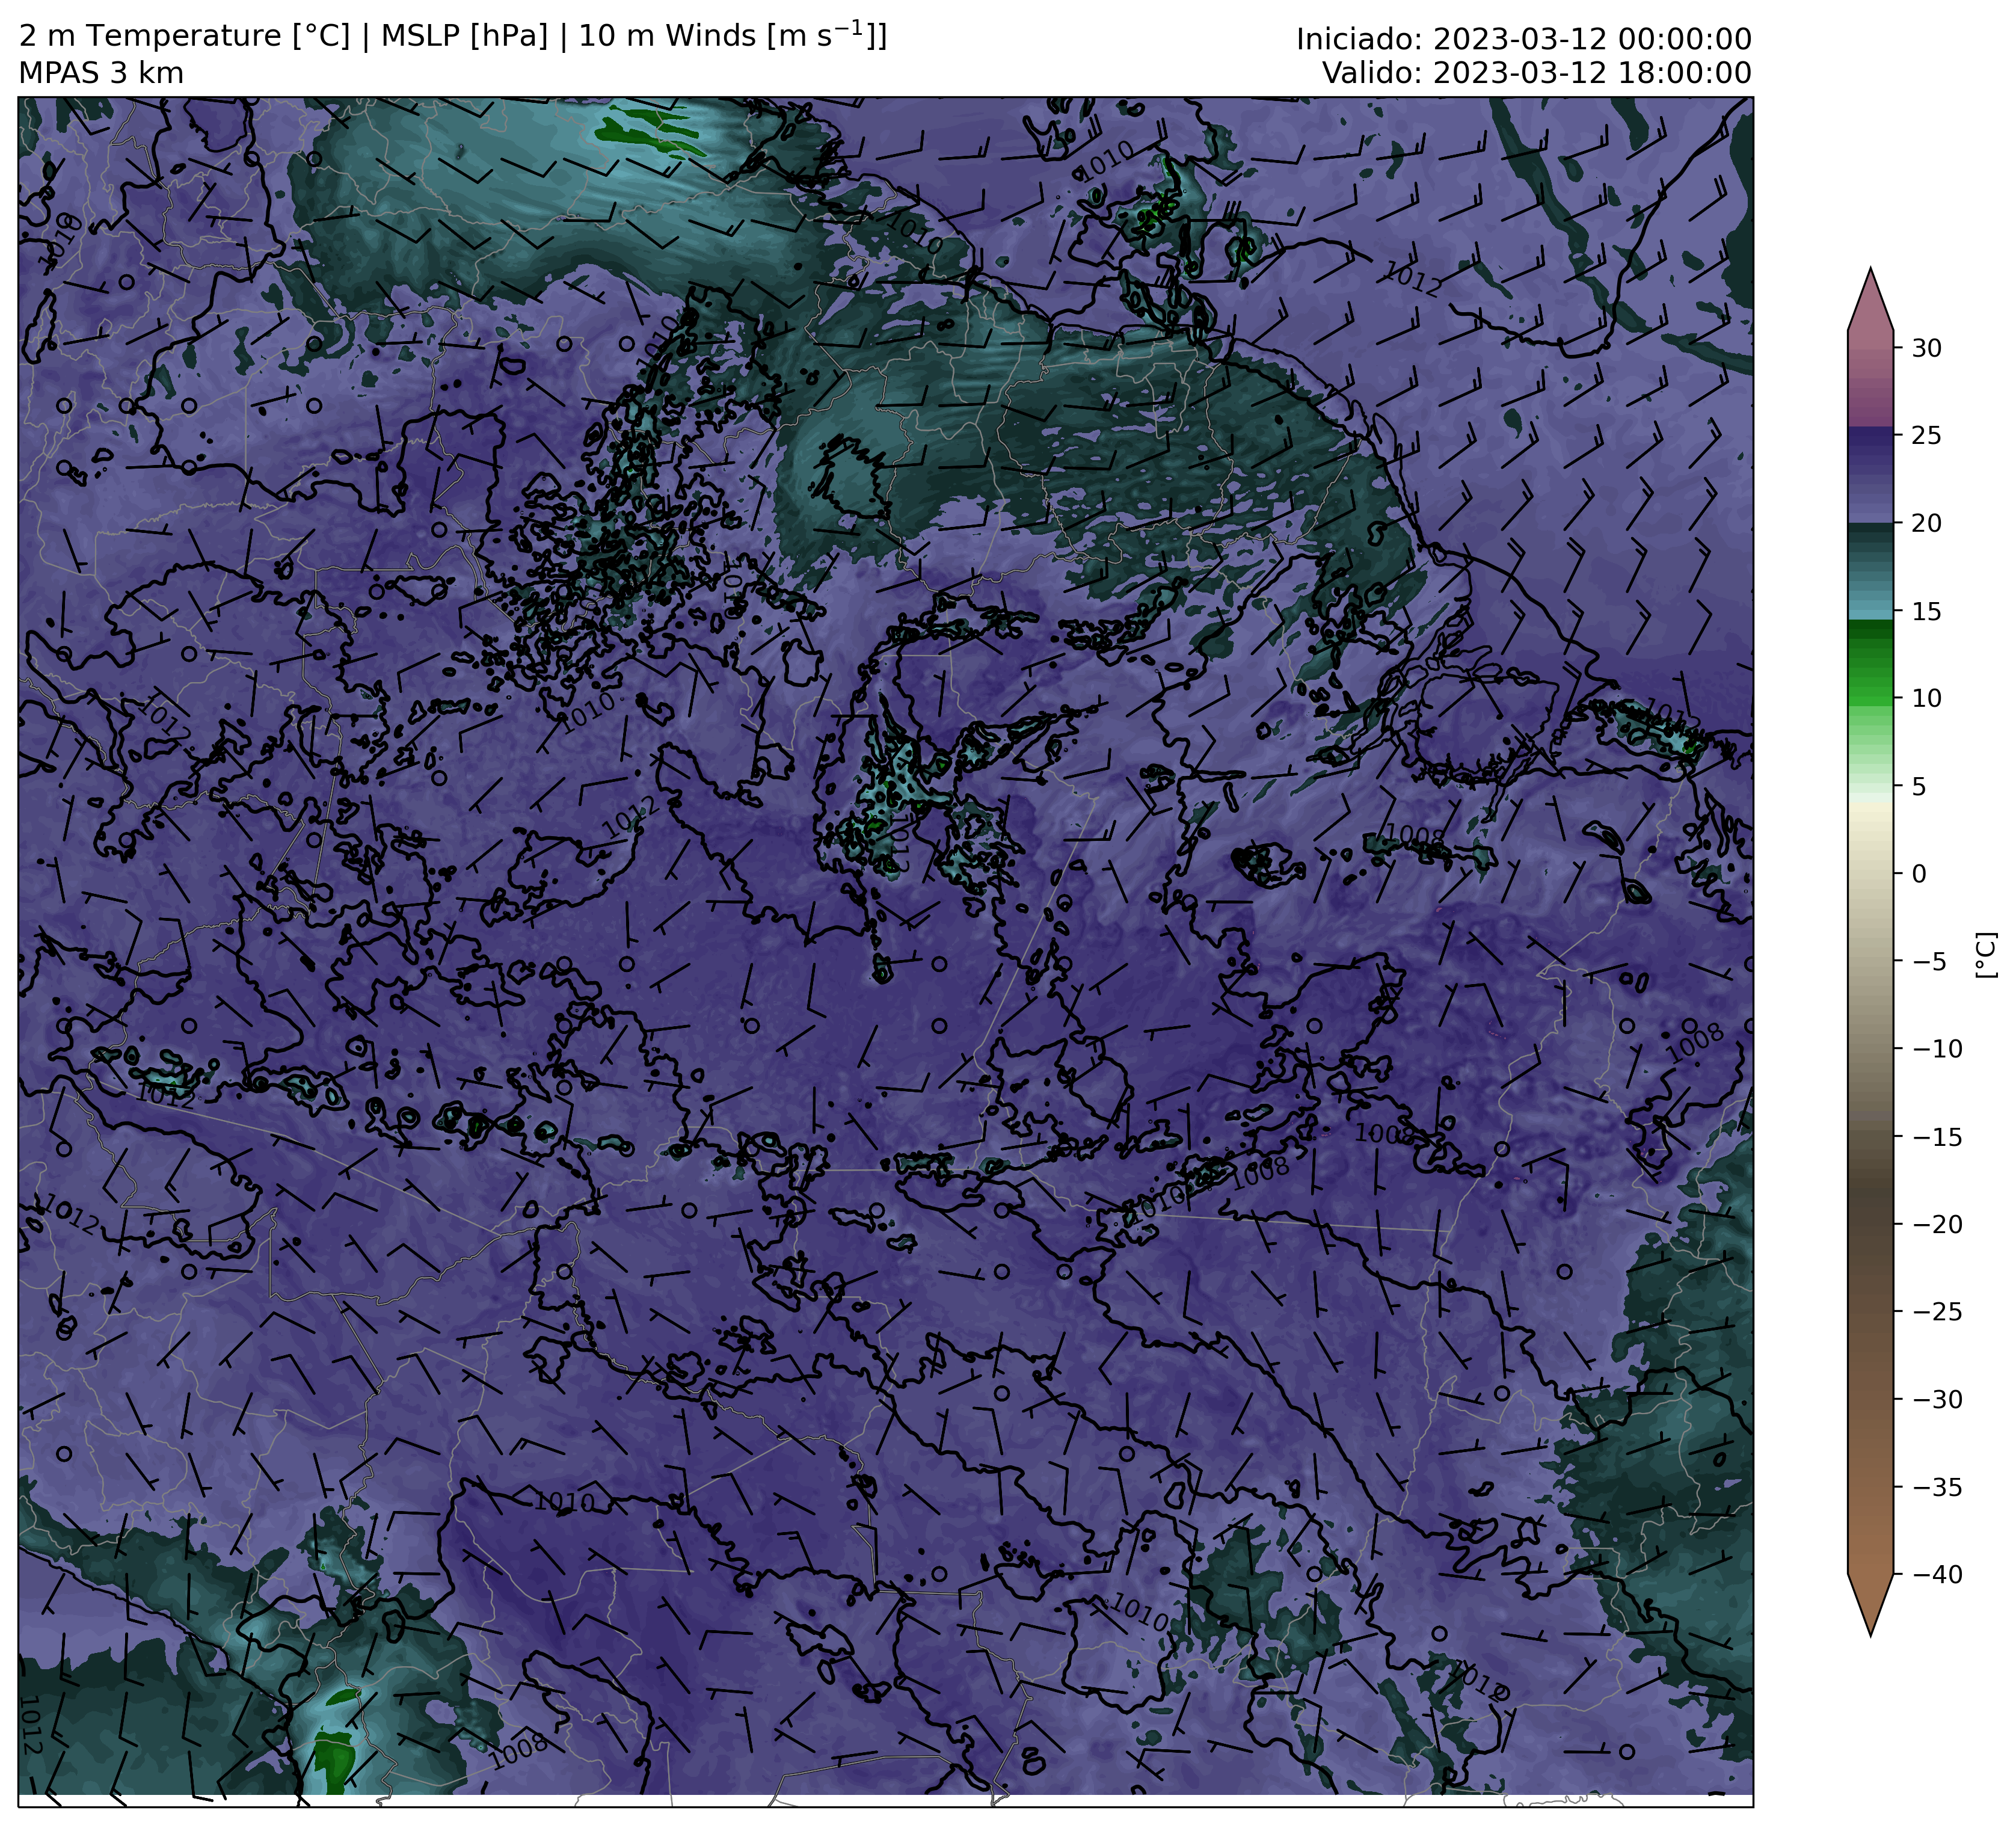
Task: Click the [°C] colorbar unit label
Action: [x=1986, y=955]
